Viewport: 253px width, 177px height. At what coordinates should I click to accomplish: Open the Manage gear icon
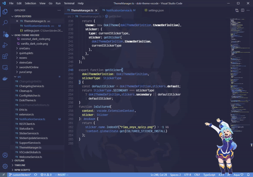pos(5,166)
